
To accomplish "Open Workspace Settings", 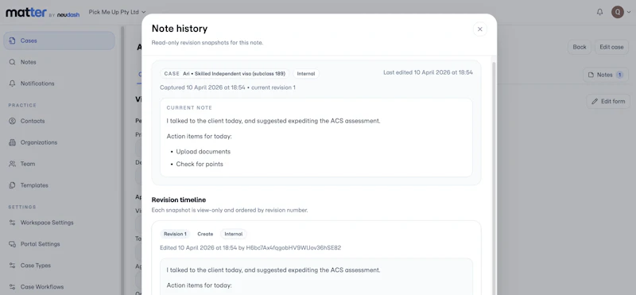I will pos(59,223).
